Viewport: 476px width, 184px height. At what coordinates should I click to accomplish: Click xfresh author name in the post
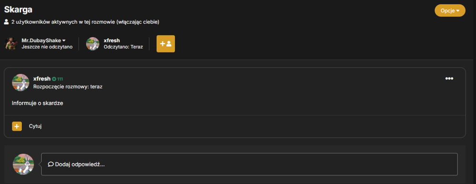point(41,79)
